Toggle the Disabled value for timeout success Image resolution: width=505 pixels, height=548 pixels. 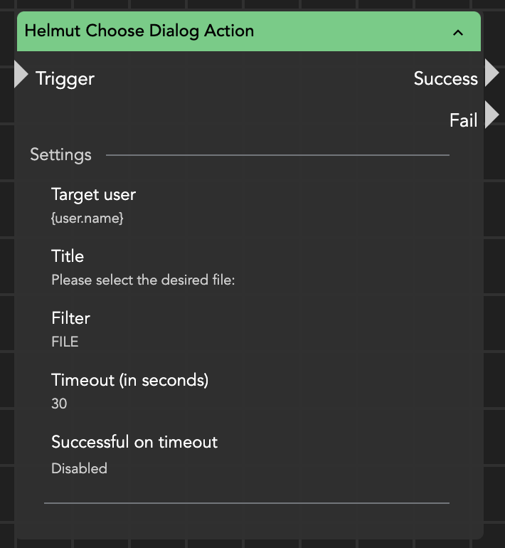click(x=79, y=468)
